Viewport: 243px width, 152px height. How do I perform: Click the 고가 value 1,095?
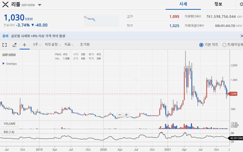pos(174,17)
